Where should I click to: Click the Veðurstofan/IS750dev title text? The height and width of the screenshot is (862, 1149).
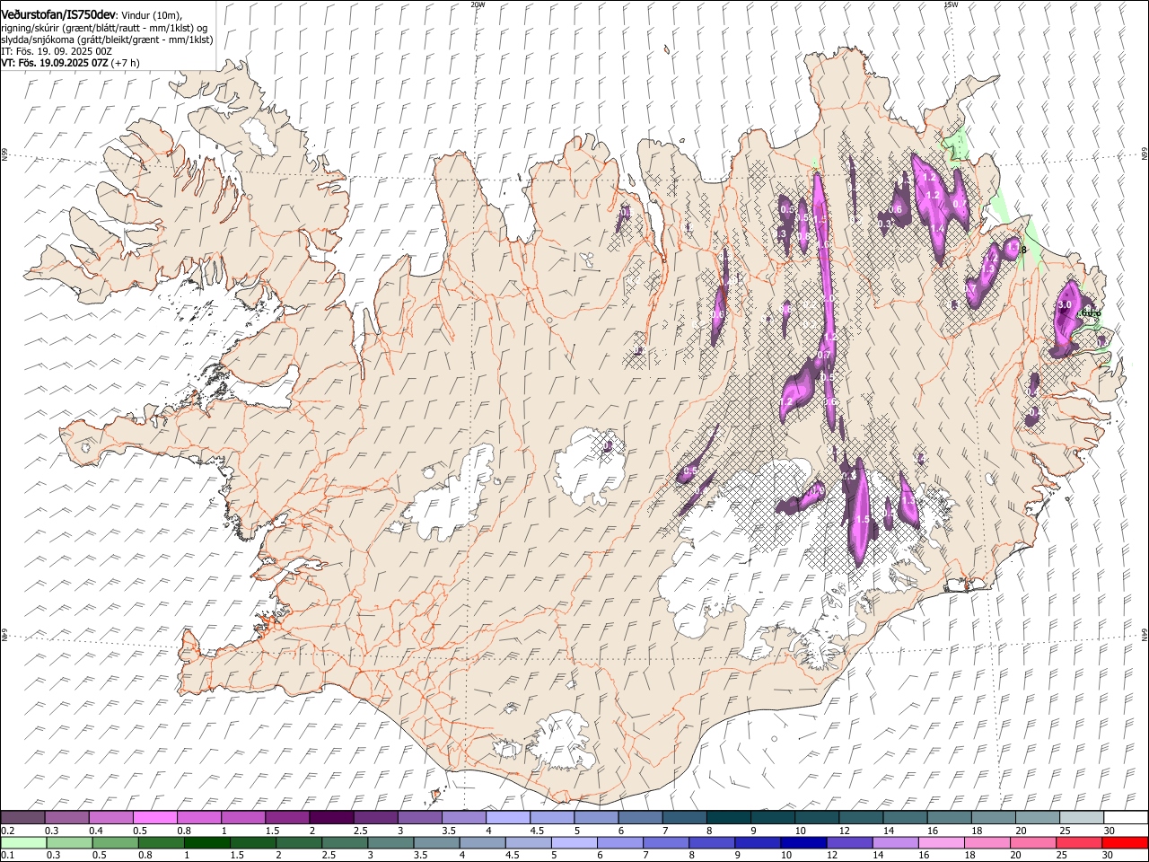[x=58, y=15]
